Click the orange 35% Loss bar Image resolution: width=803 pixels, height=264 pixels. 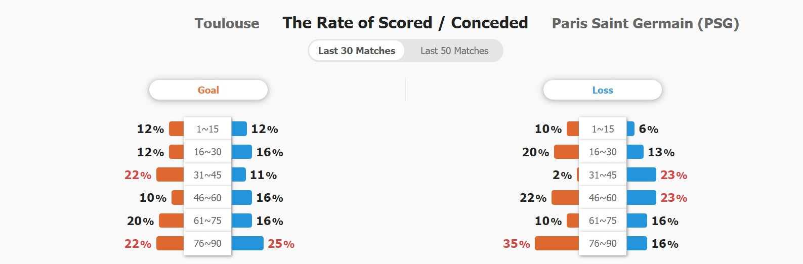[557, 243]
